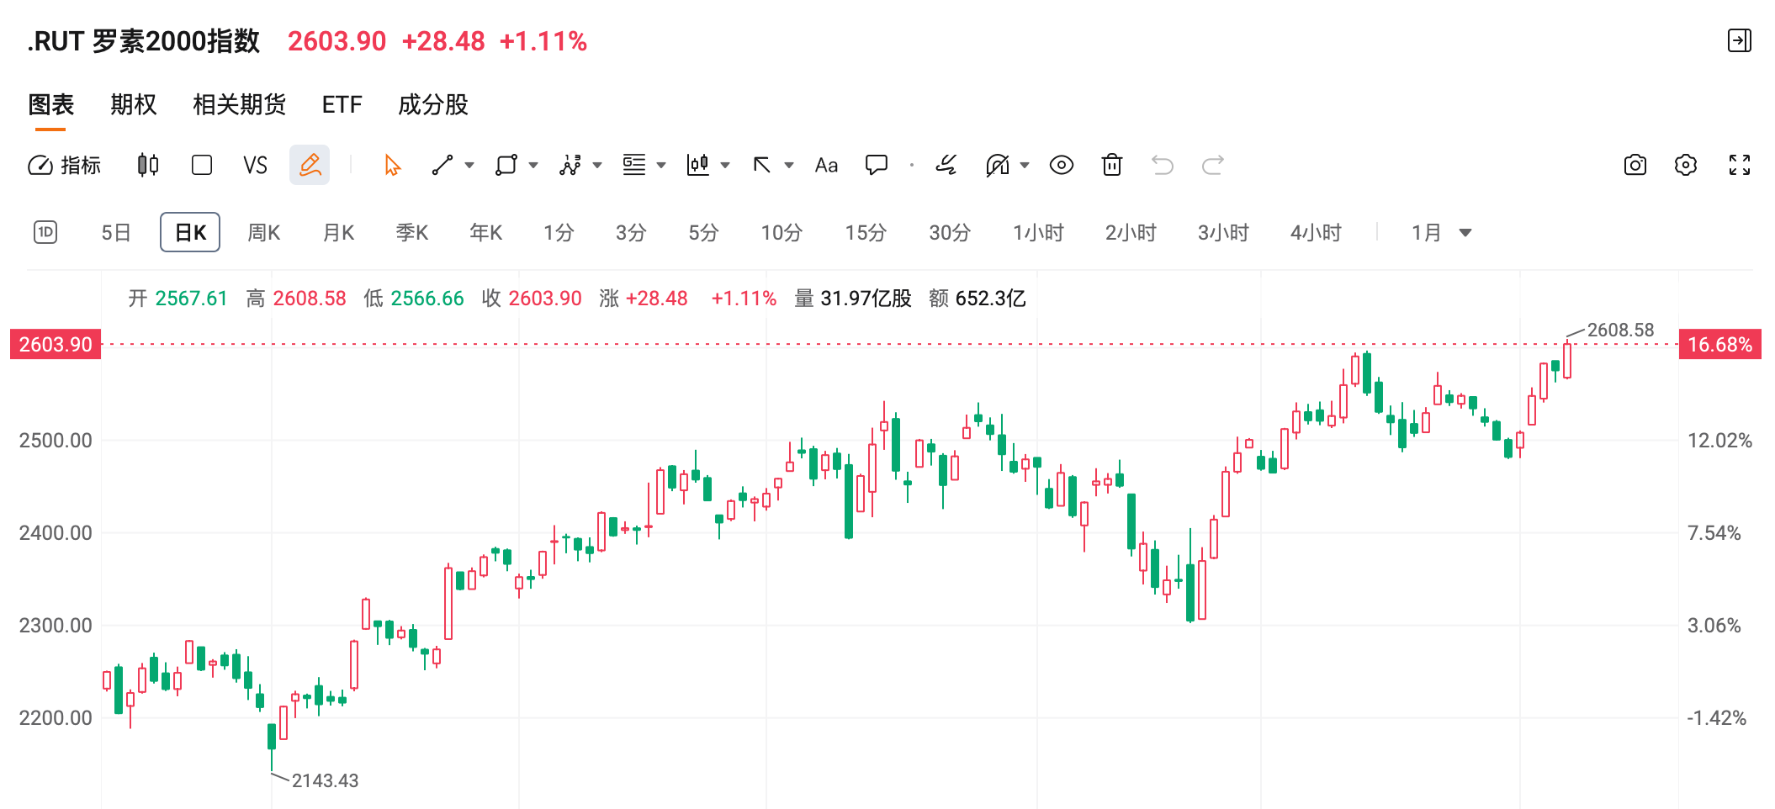Switch to the 图表 tab
This screenshot has height=809, width=1775.
(51, 105)
